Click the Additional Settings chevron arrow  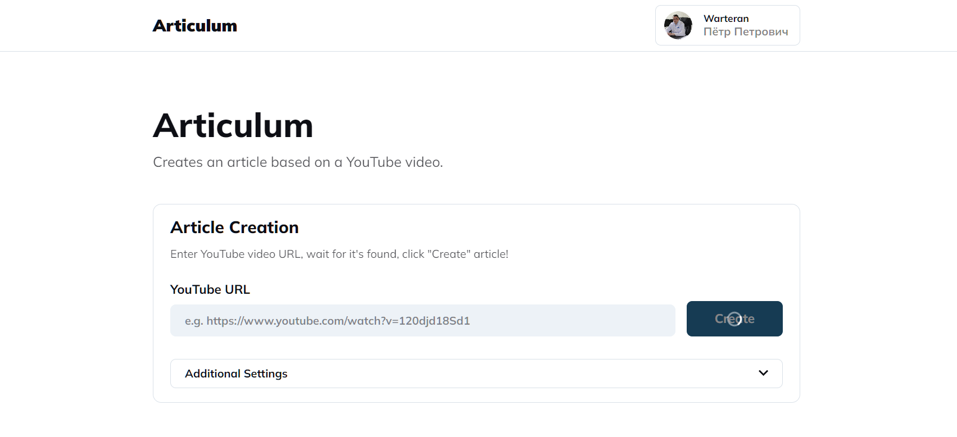tap(763, 373)
